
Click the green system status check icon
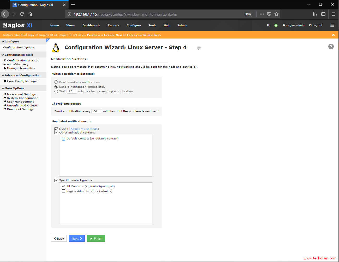pos(276,25)
